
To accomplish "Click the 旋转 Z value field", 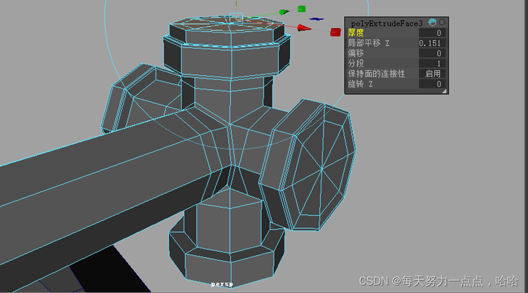I will coord(432,84).
